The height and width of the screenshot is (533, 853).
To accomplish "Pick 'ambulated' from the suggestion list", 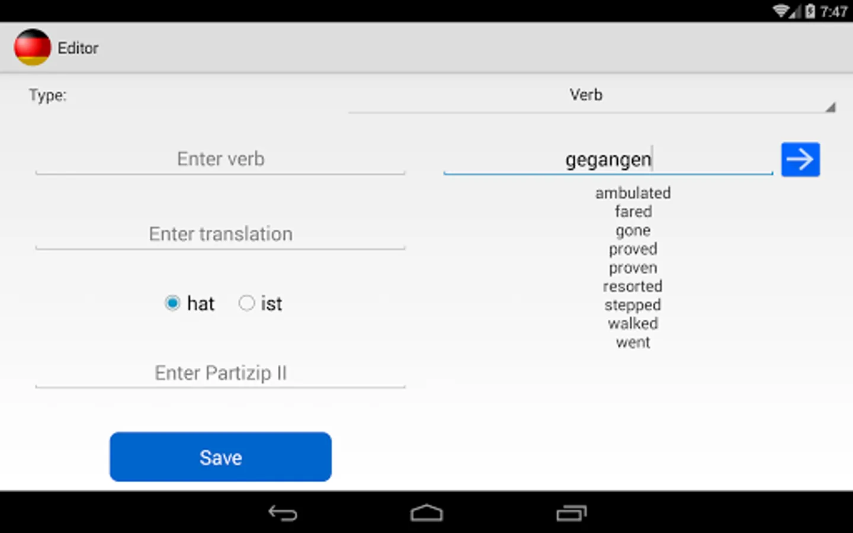I will (x=633, y=193).
